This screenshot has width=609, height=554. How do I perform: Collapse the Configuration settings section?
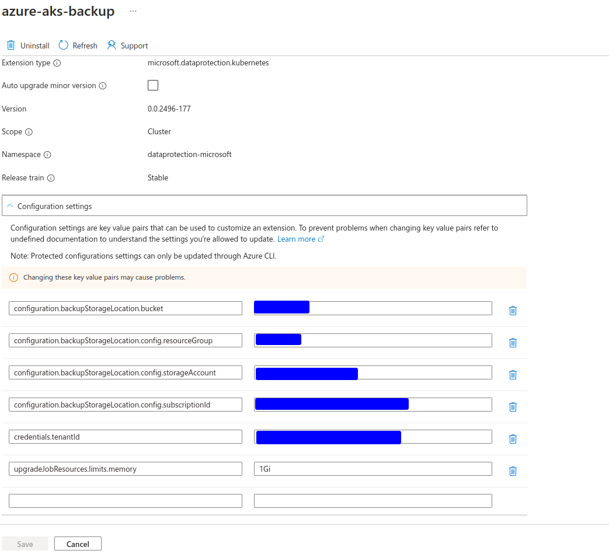(x=264, y=205)
